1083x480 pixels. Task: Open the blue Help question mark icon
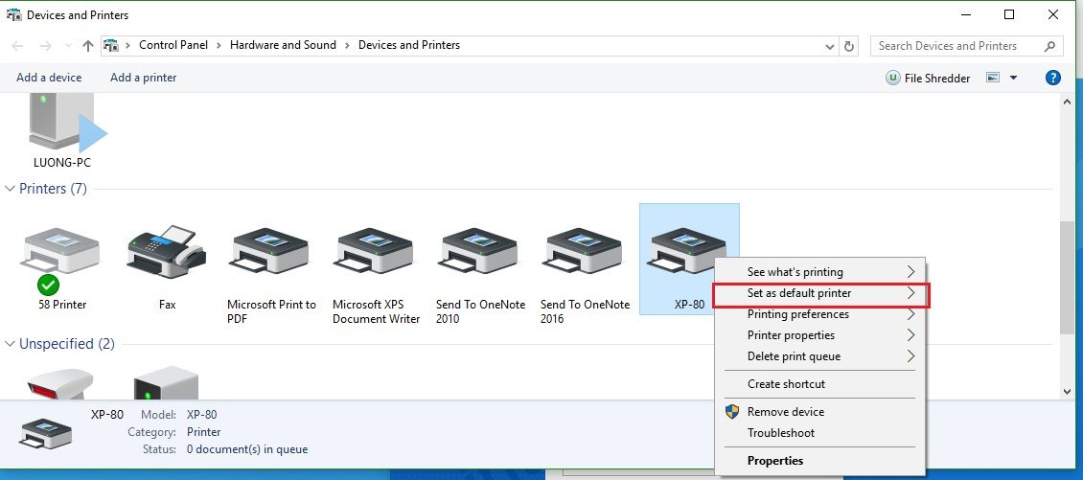1052,78
